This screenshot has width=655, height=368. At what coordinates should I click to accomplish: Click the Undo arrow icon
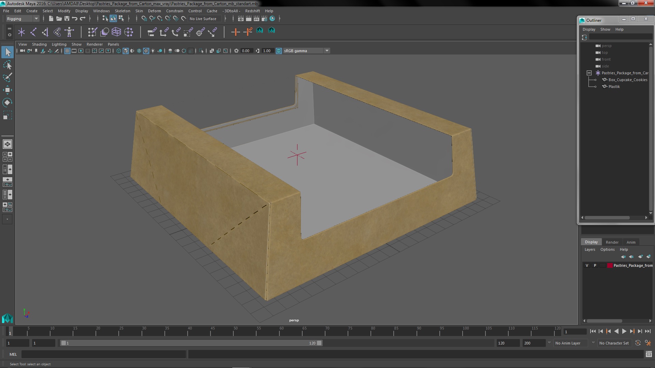click(x=75, y=19)
